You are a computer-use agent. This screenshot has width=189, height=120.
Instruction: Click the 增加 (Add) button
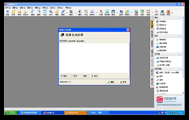64,76
